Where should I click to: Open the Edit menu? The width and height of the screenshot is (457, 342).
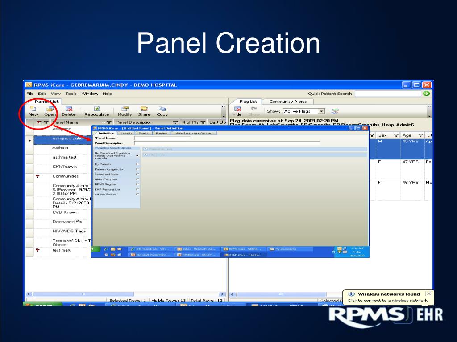(x=42, y=94)
